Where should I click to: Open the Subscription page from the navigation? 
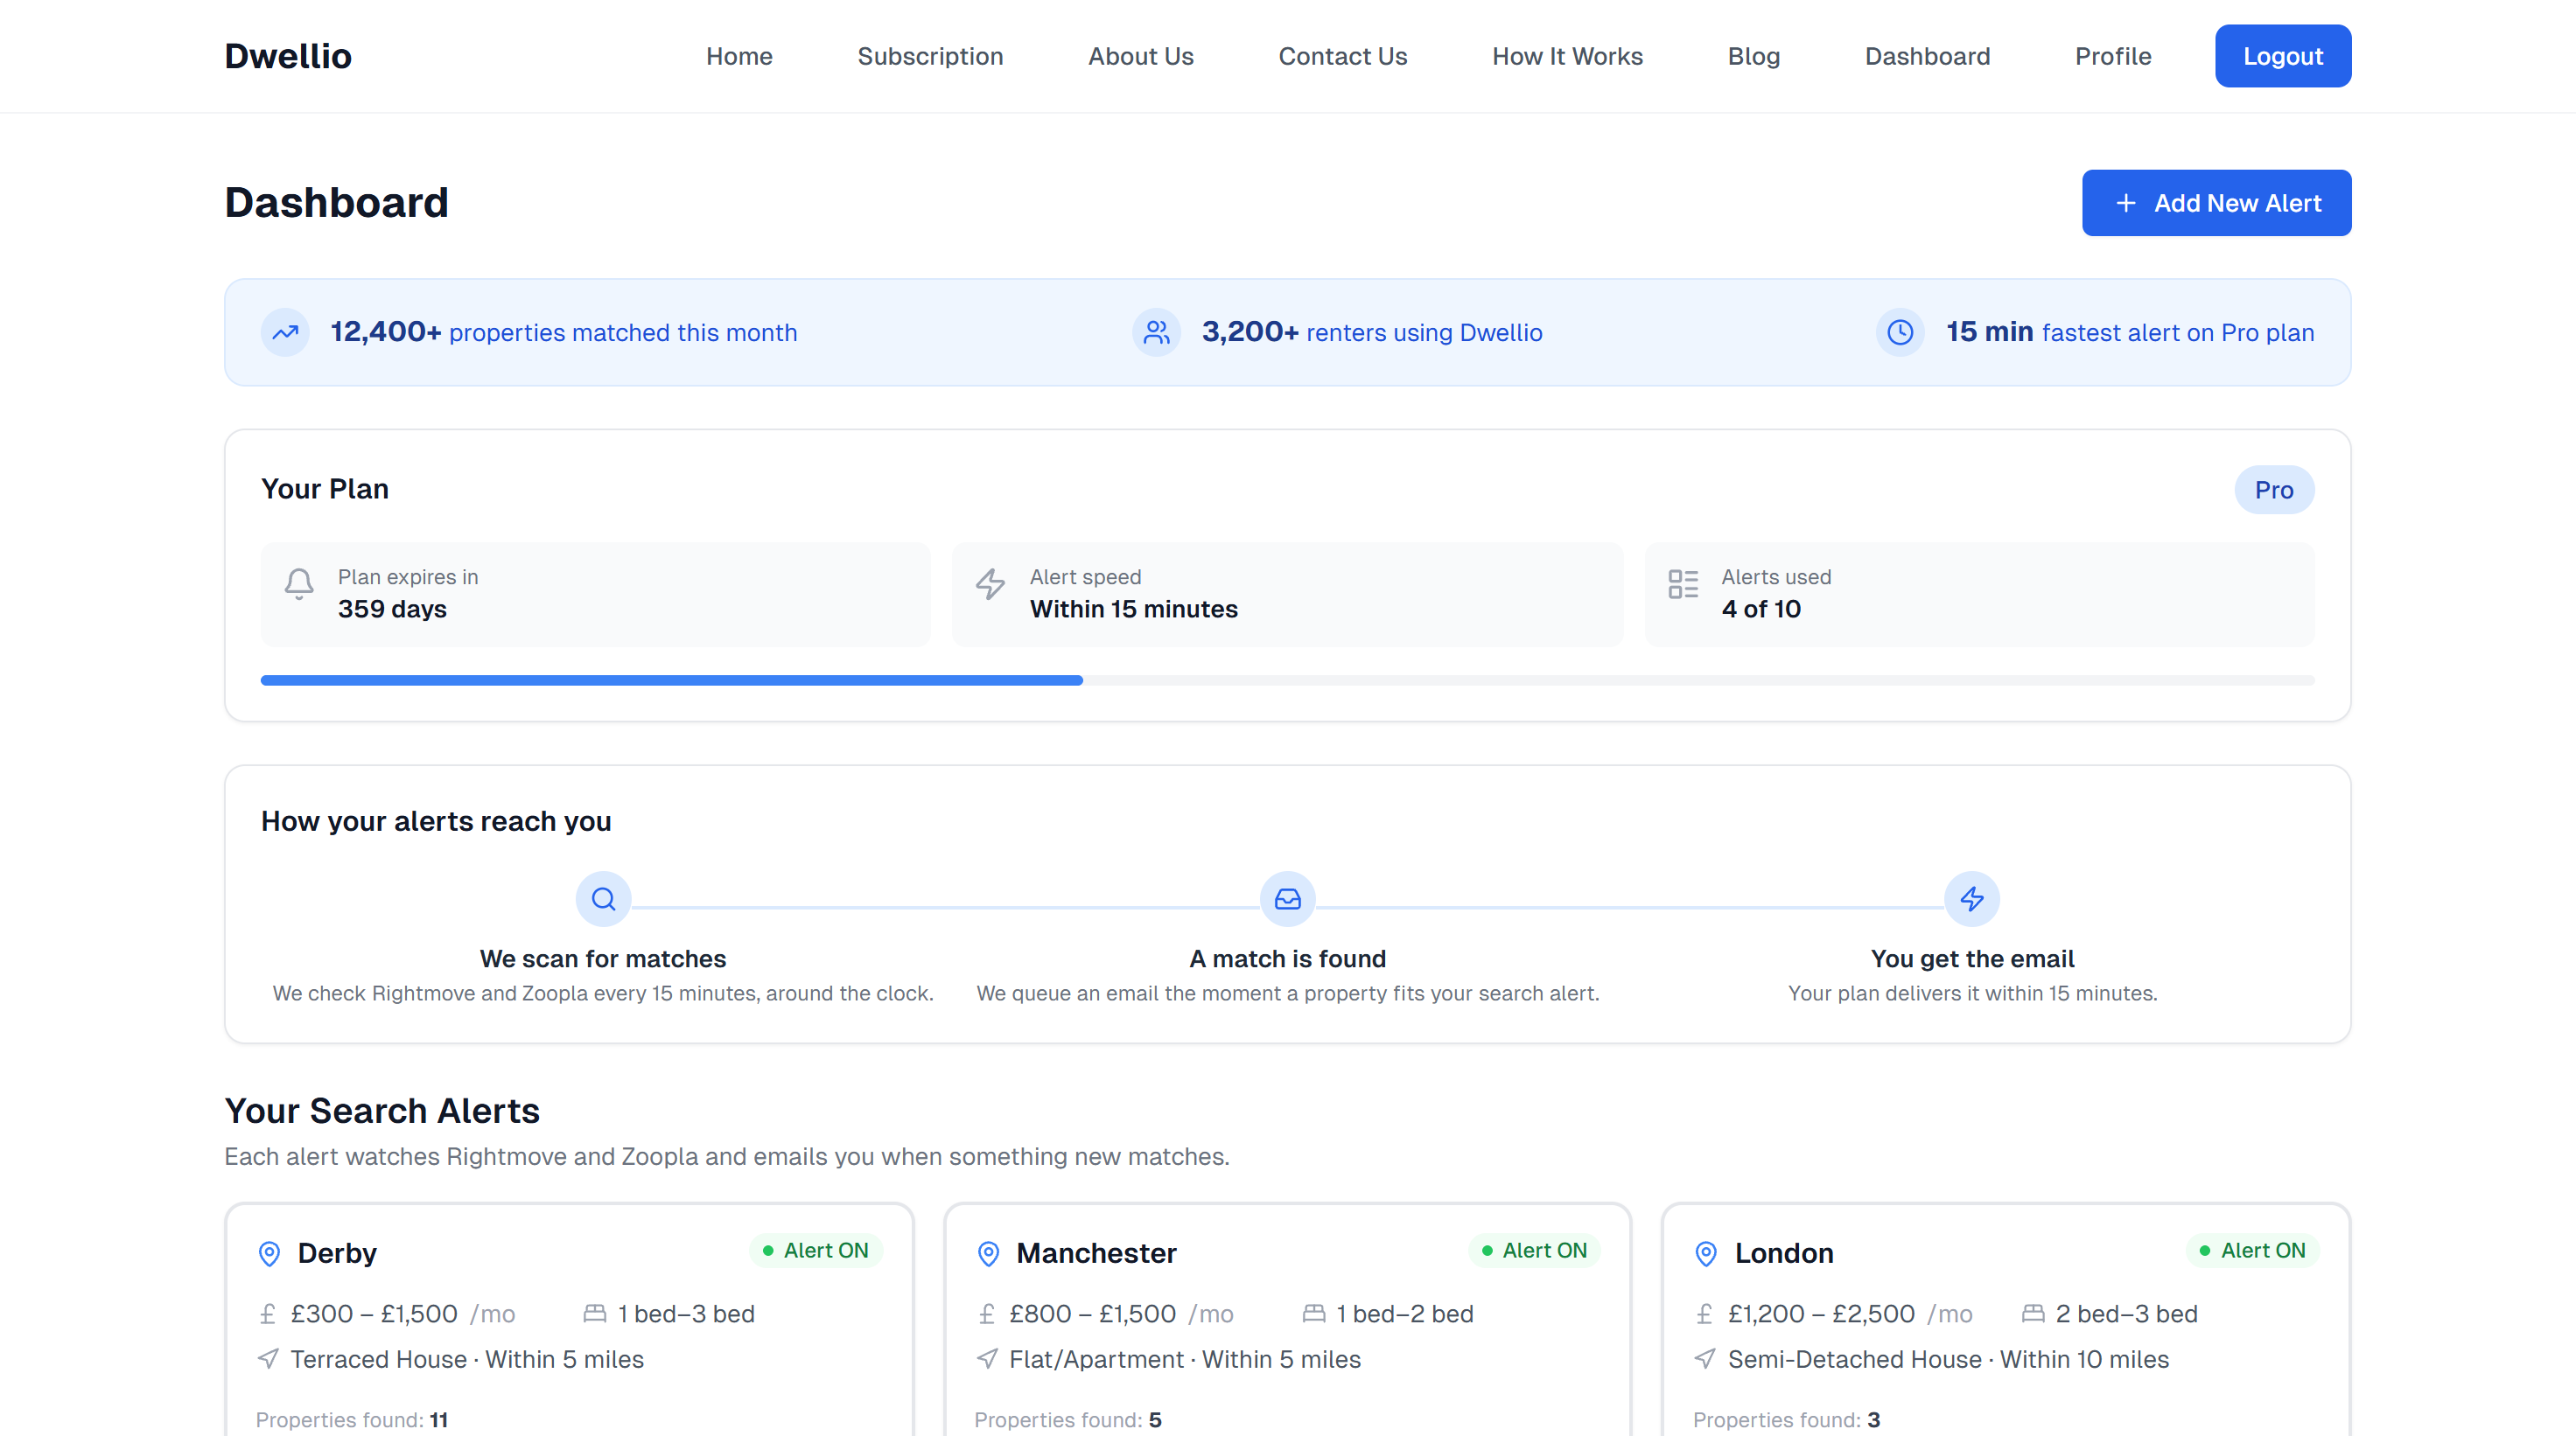pyautogui.click(x=930, y=56)
